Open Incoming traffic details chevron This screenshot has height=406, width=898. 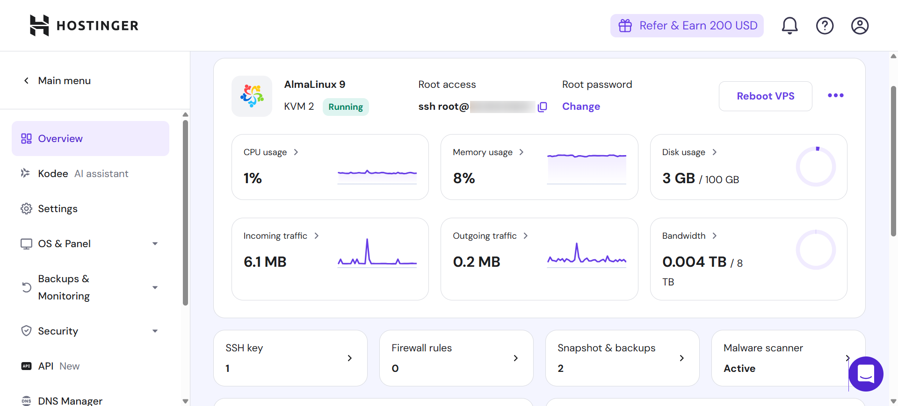click(x=317, y=236)
